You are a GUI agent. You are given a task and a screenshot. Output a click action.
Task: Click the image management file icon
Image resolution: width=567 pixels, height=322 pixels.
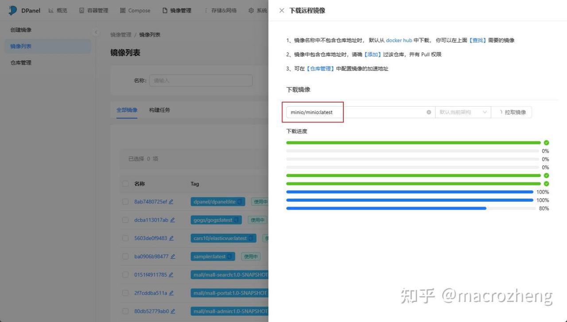165,10
